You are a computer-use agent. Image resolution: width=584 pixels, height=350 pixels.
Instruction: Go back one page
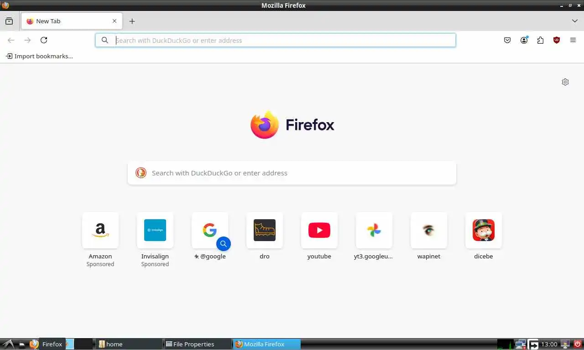[11, 40]
